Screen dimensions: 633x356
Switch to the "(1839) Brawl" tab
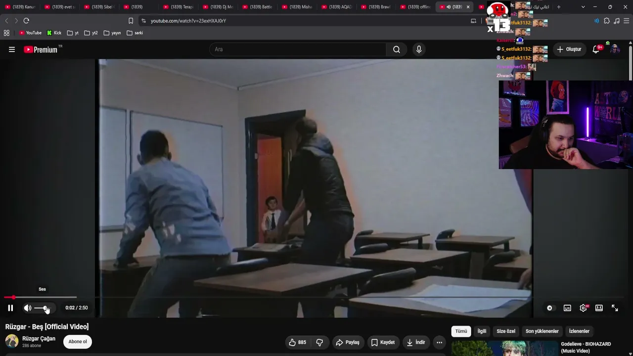click(376, 7)
